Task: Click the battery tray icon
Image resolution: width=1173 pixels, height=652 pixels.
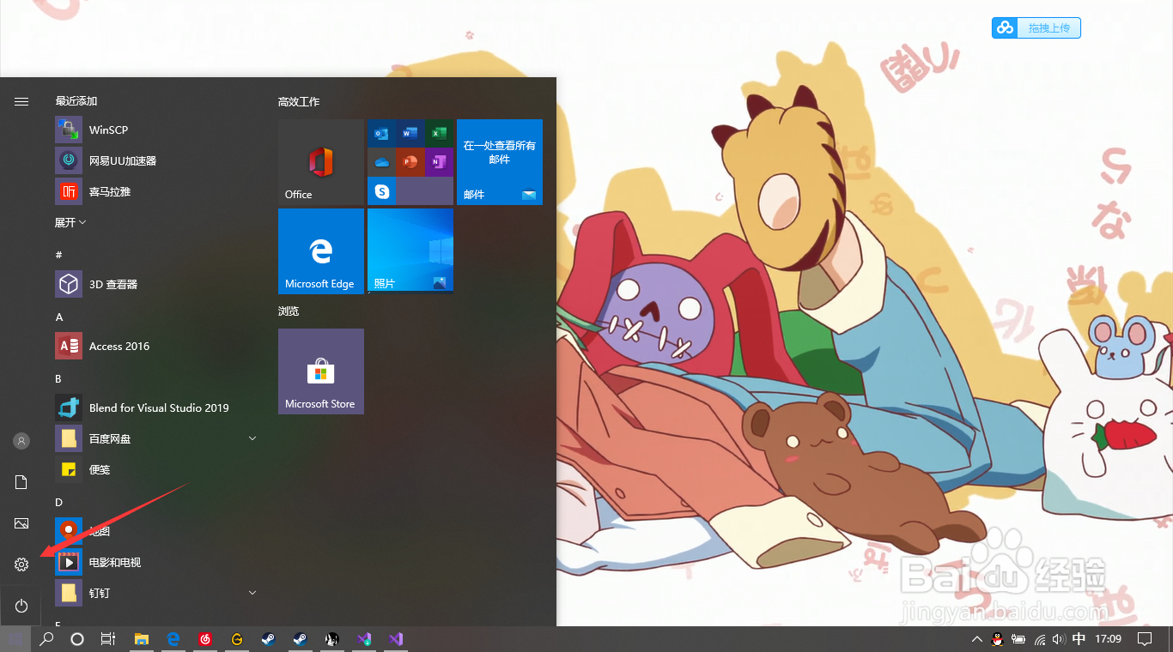Action: pos(1019,639)
